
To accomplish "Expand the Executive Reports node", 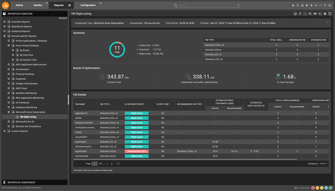I will coord(4,22).
